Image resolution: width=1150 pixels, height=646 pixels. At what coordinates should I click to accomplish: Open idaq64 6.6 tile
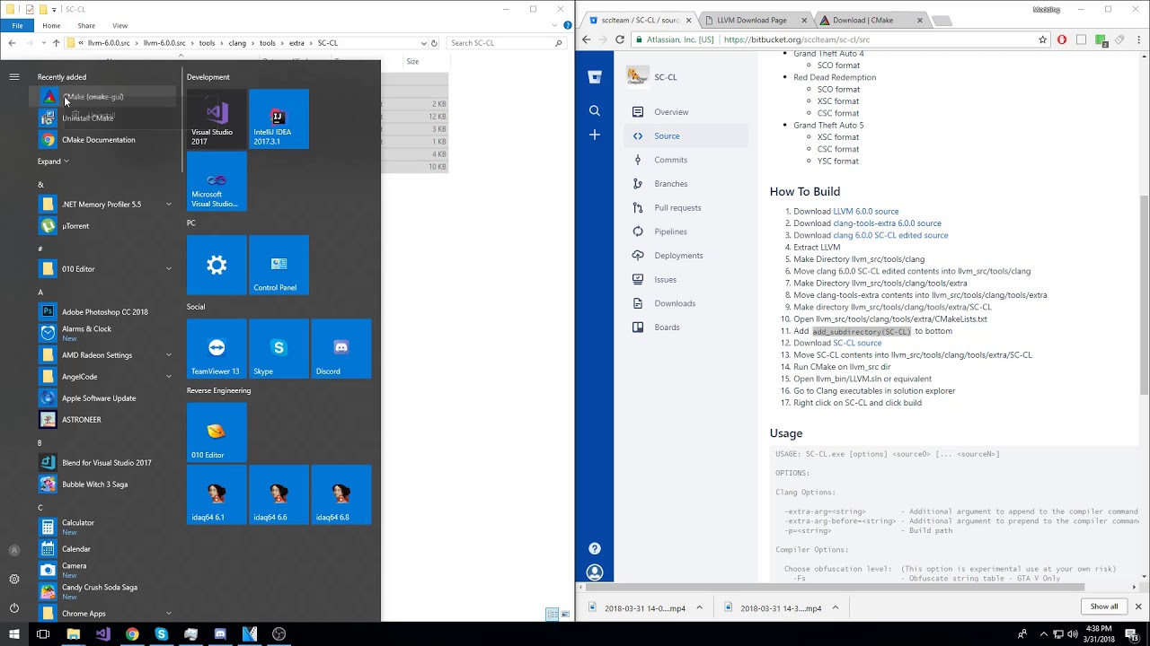click(x=279, y=494)
